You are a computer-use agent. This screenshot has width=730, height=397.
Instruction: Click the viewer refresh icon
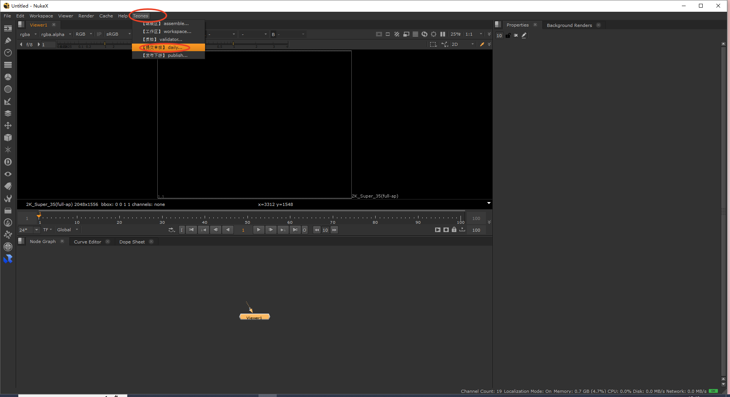click(x=424, y=34)
